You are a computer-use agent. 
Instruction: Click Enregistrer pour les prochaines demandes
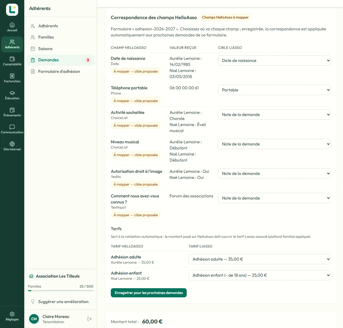coord(148,293)
